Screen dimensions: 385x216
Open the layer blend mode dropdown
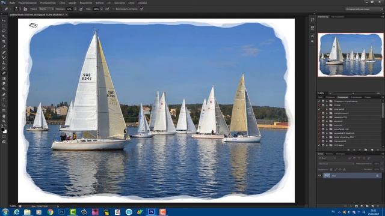[336, 164]
